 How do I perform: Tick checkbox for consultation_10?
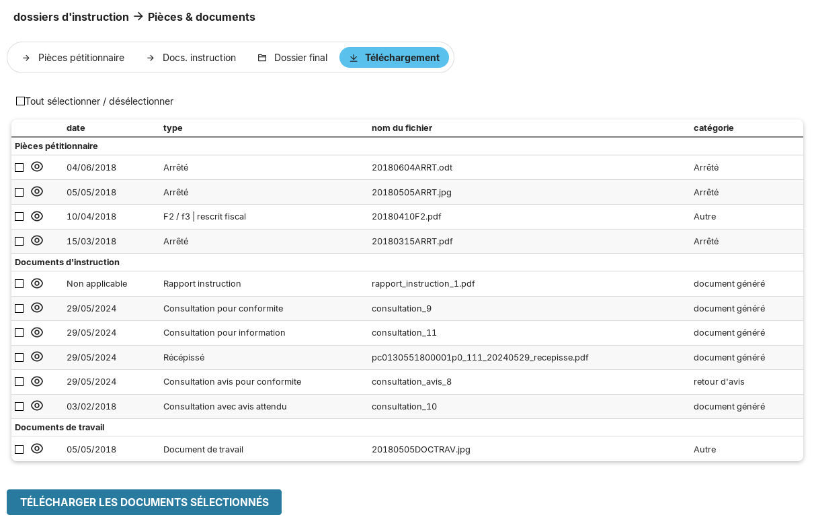19,406
